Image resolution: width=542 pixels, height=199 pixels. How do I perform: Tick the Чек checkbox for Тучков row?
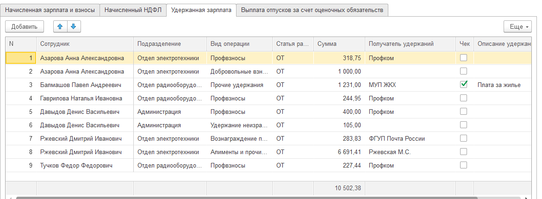pos(463,165)
